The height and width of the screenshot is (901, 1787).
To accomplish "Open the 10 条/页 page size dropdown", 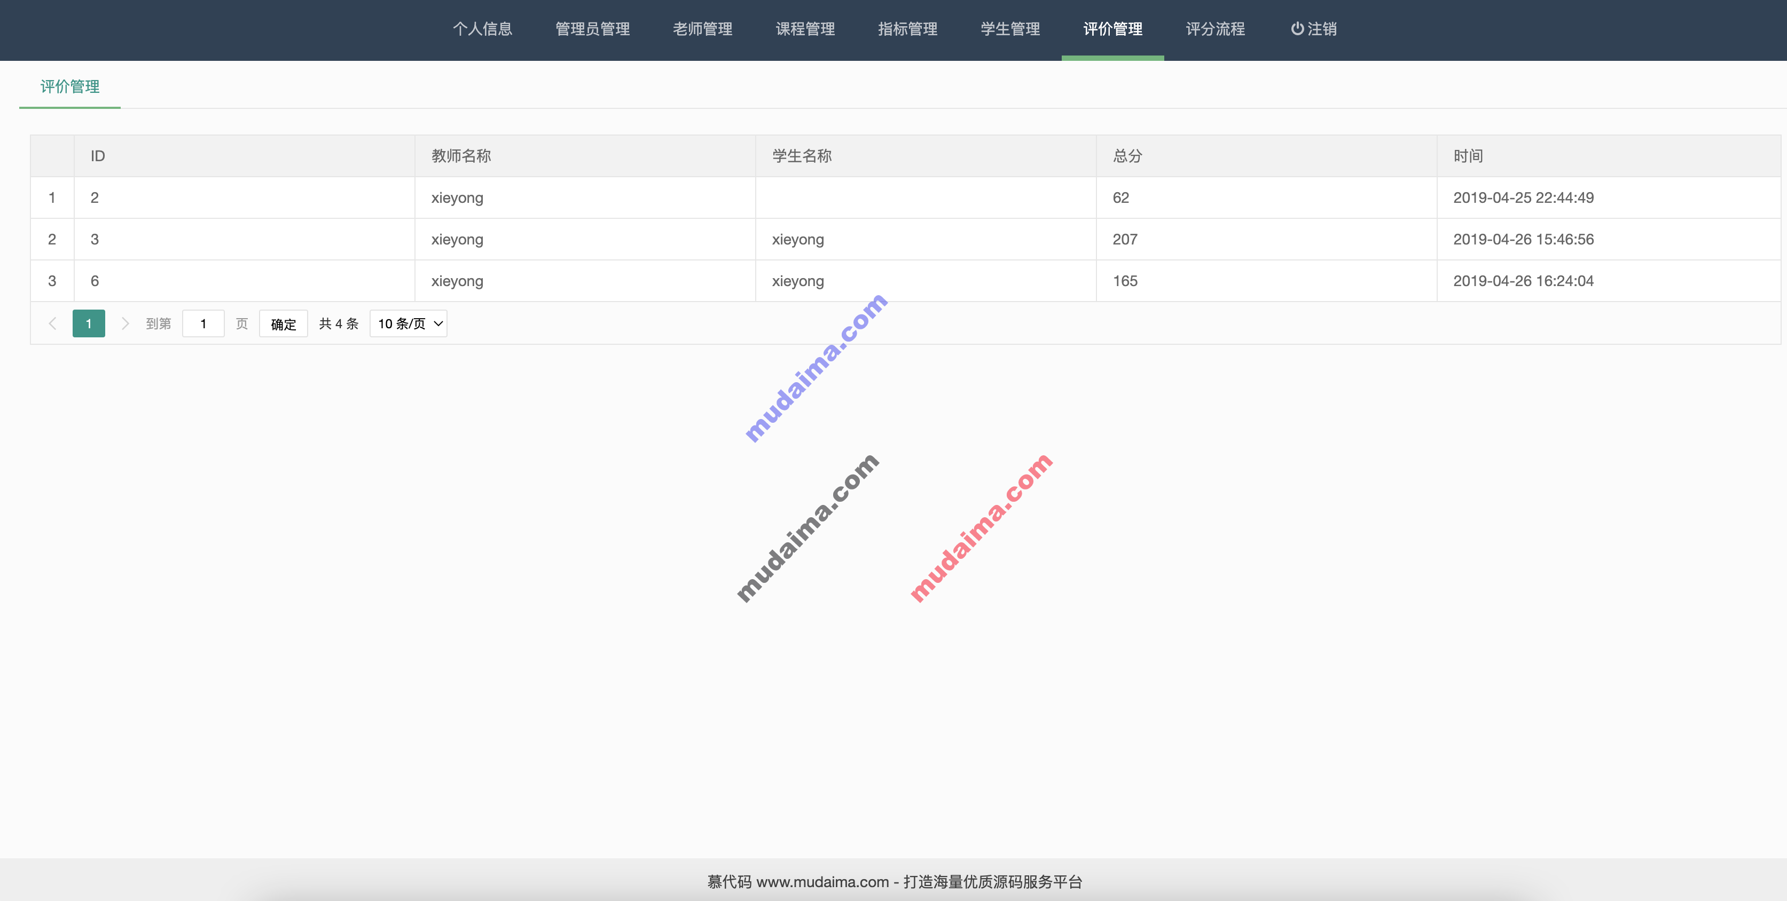I will pyautogui.click(x=409, y=323).
